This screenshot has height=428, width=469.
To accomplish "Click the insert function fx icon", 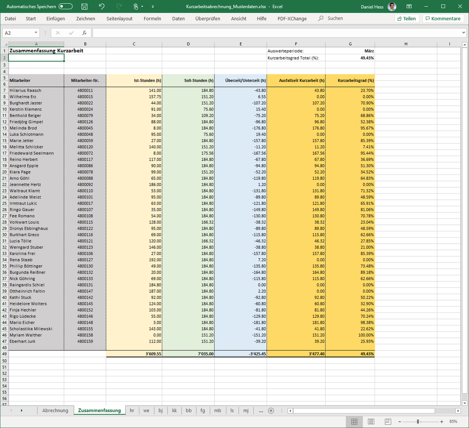I will point(84,33).
